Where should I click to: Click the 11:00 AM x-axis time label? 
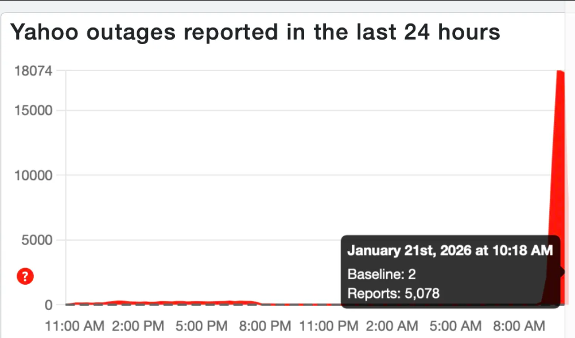coord(75,327)
